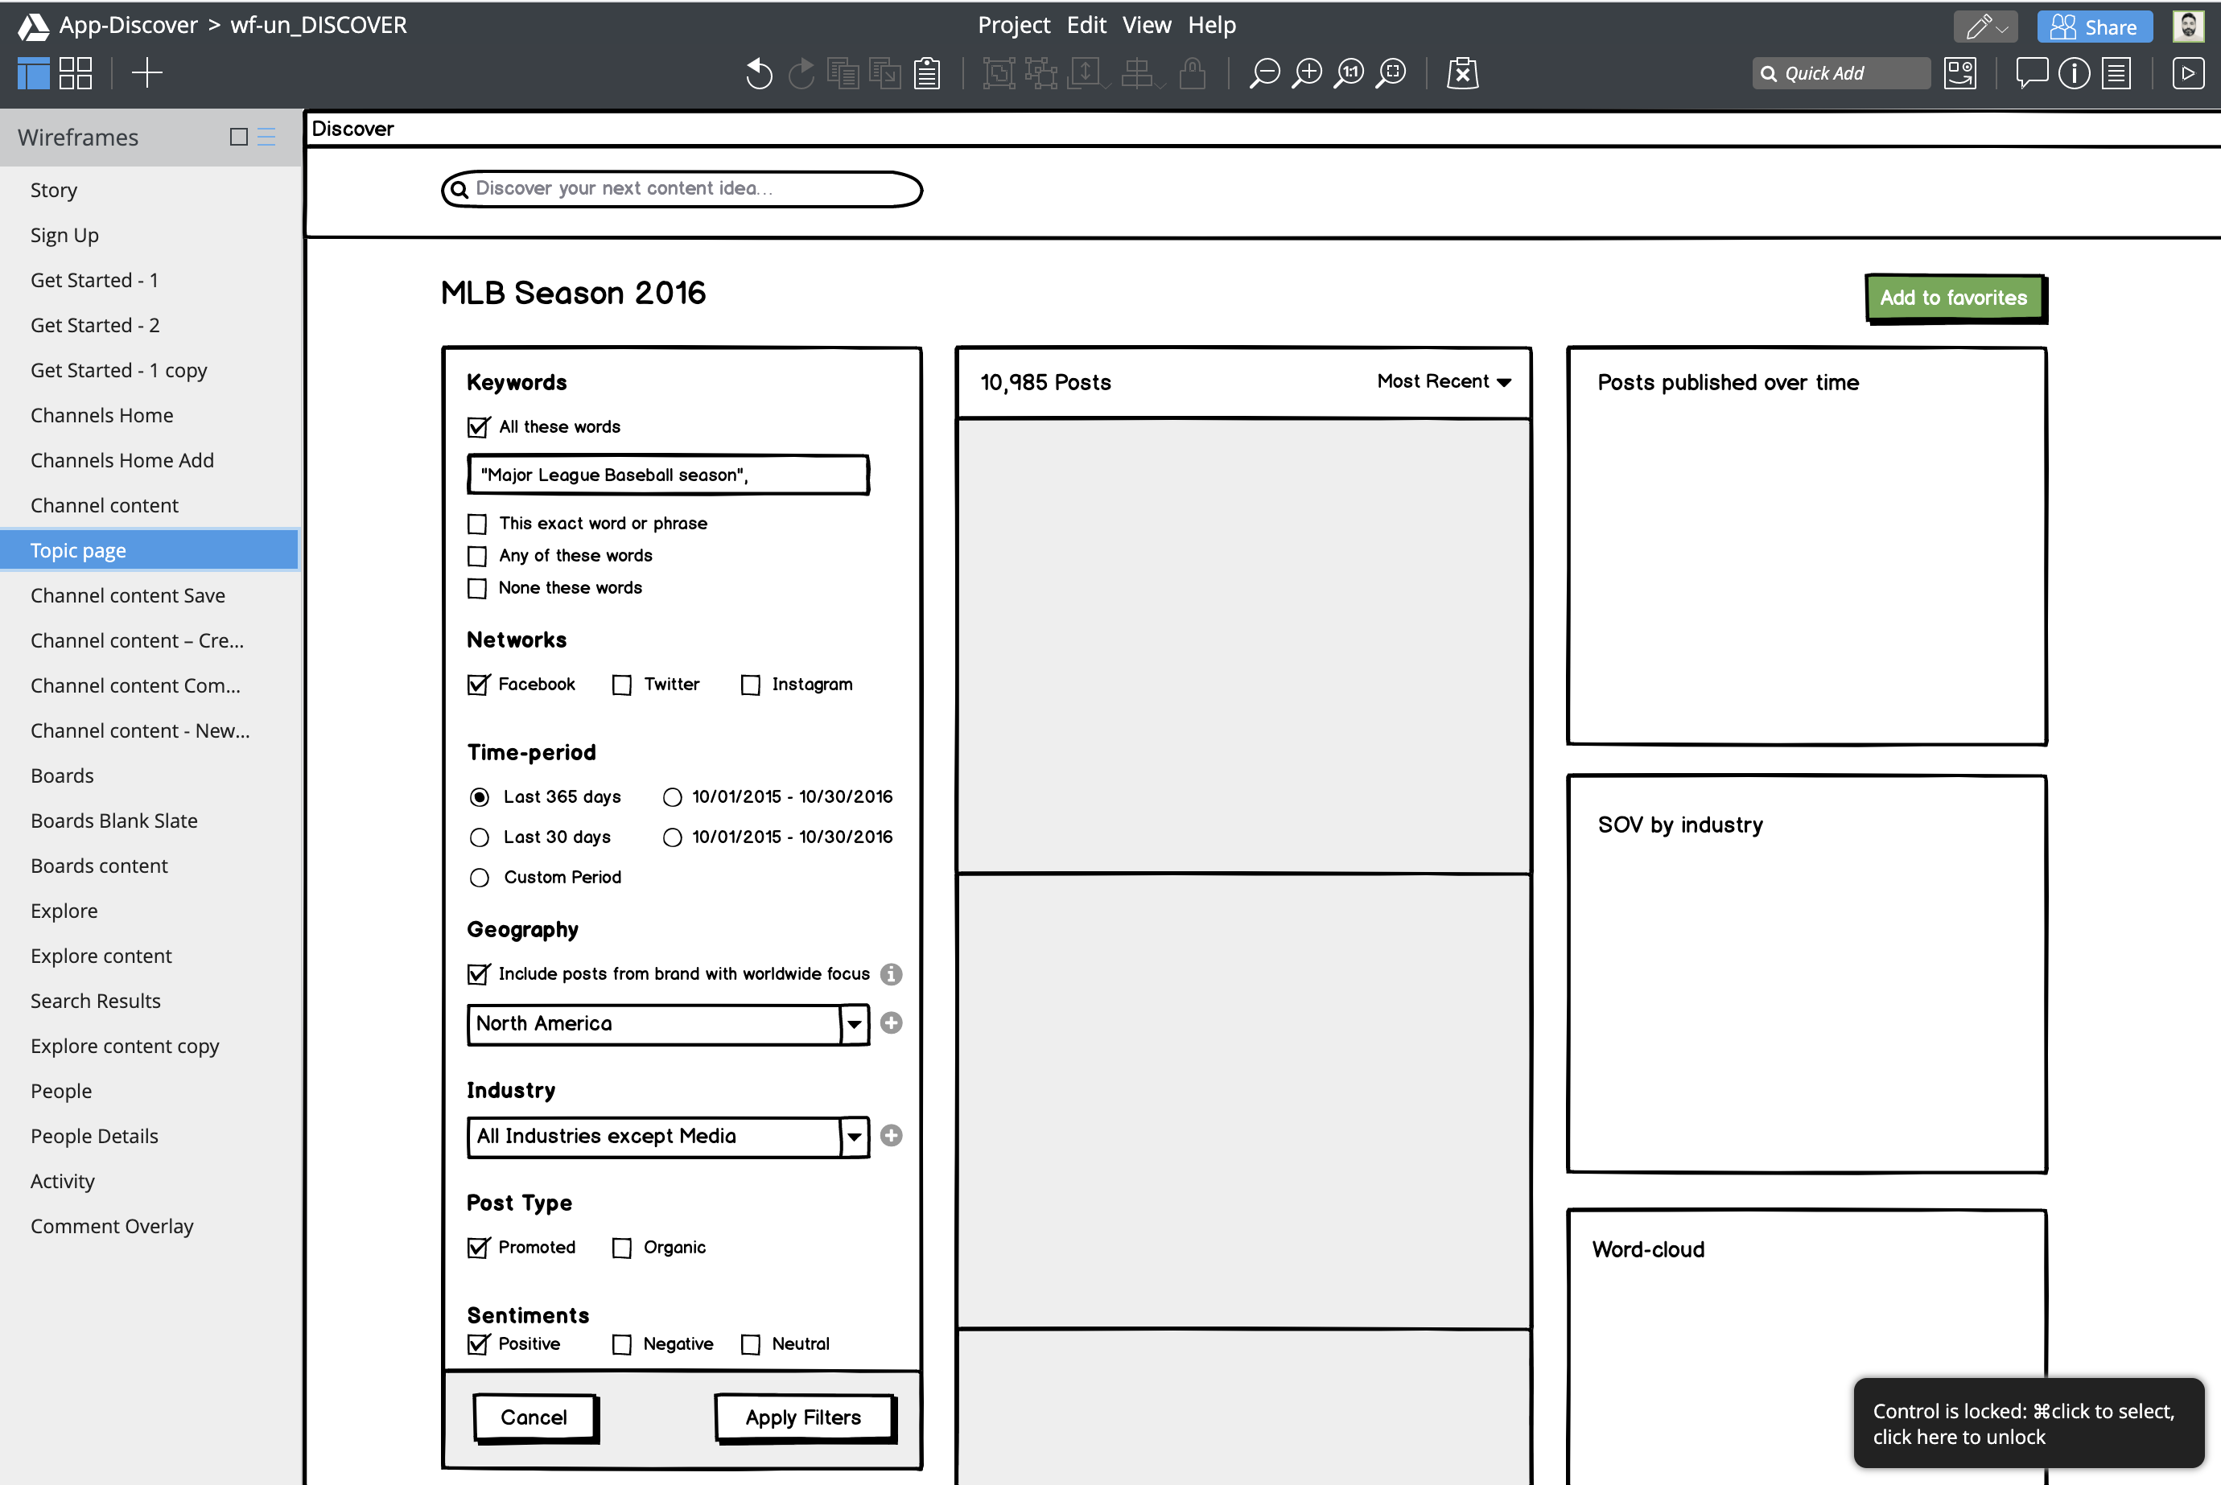Image resolution: width=2221 pixels, height=1485 pixels.
Task: Zoom out with the minus magnifier
Action: (x=1263, y=73)
